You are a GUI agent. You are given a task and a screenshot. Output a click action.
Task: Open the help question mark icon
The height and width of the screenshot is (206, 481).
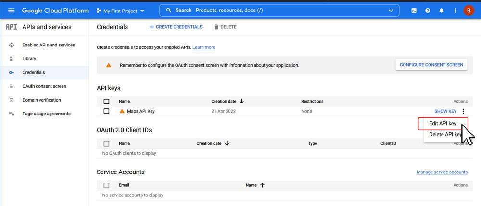click(x=428, y=11)
